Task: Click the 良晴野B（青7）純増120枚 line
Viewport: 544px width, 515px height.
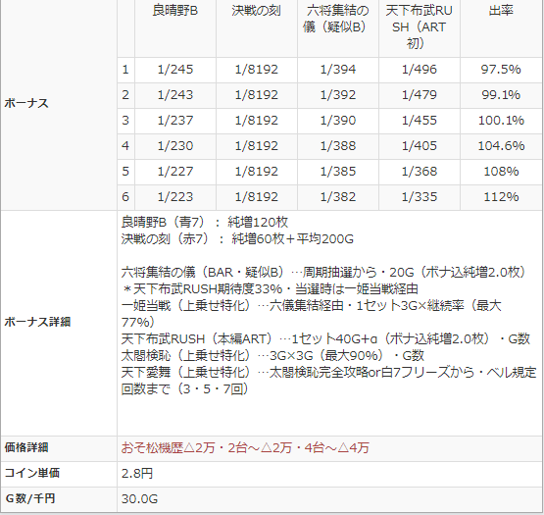Action: 205,223
